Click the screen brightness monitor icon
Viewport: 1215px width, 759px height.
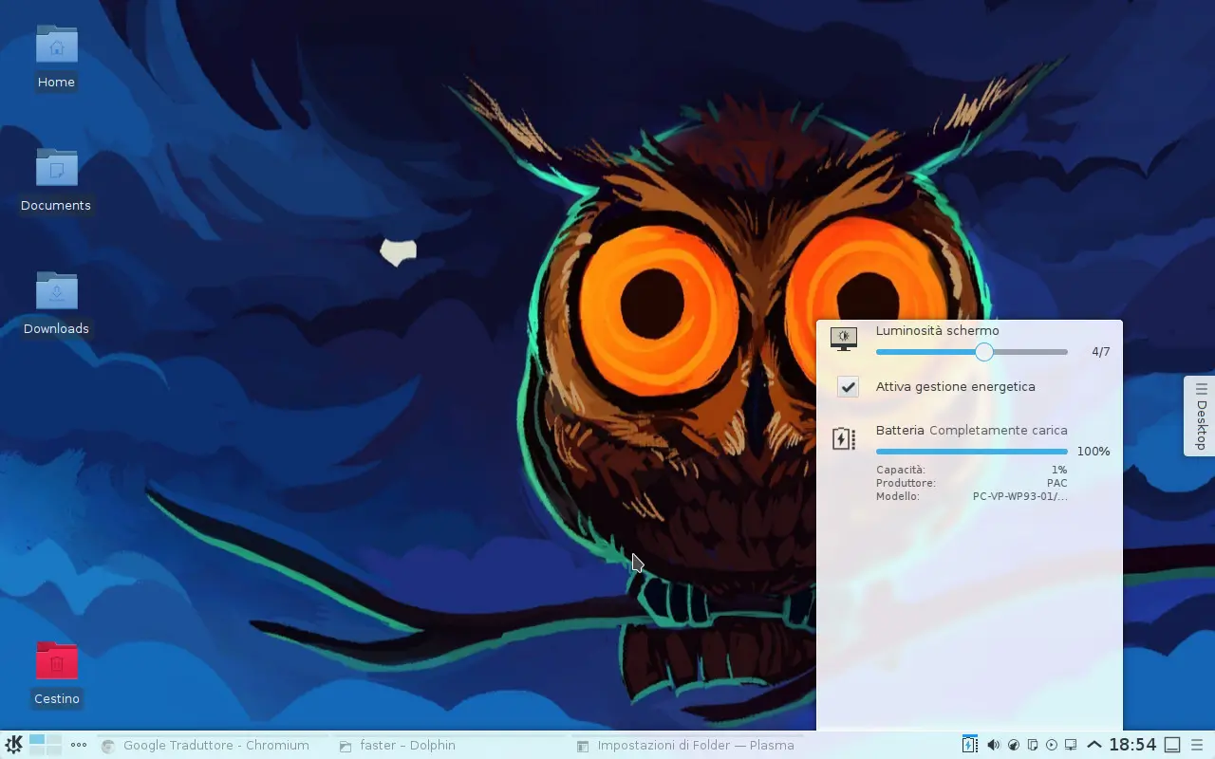pos(843,338)
